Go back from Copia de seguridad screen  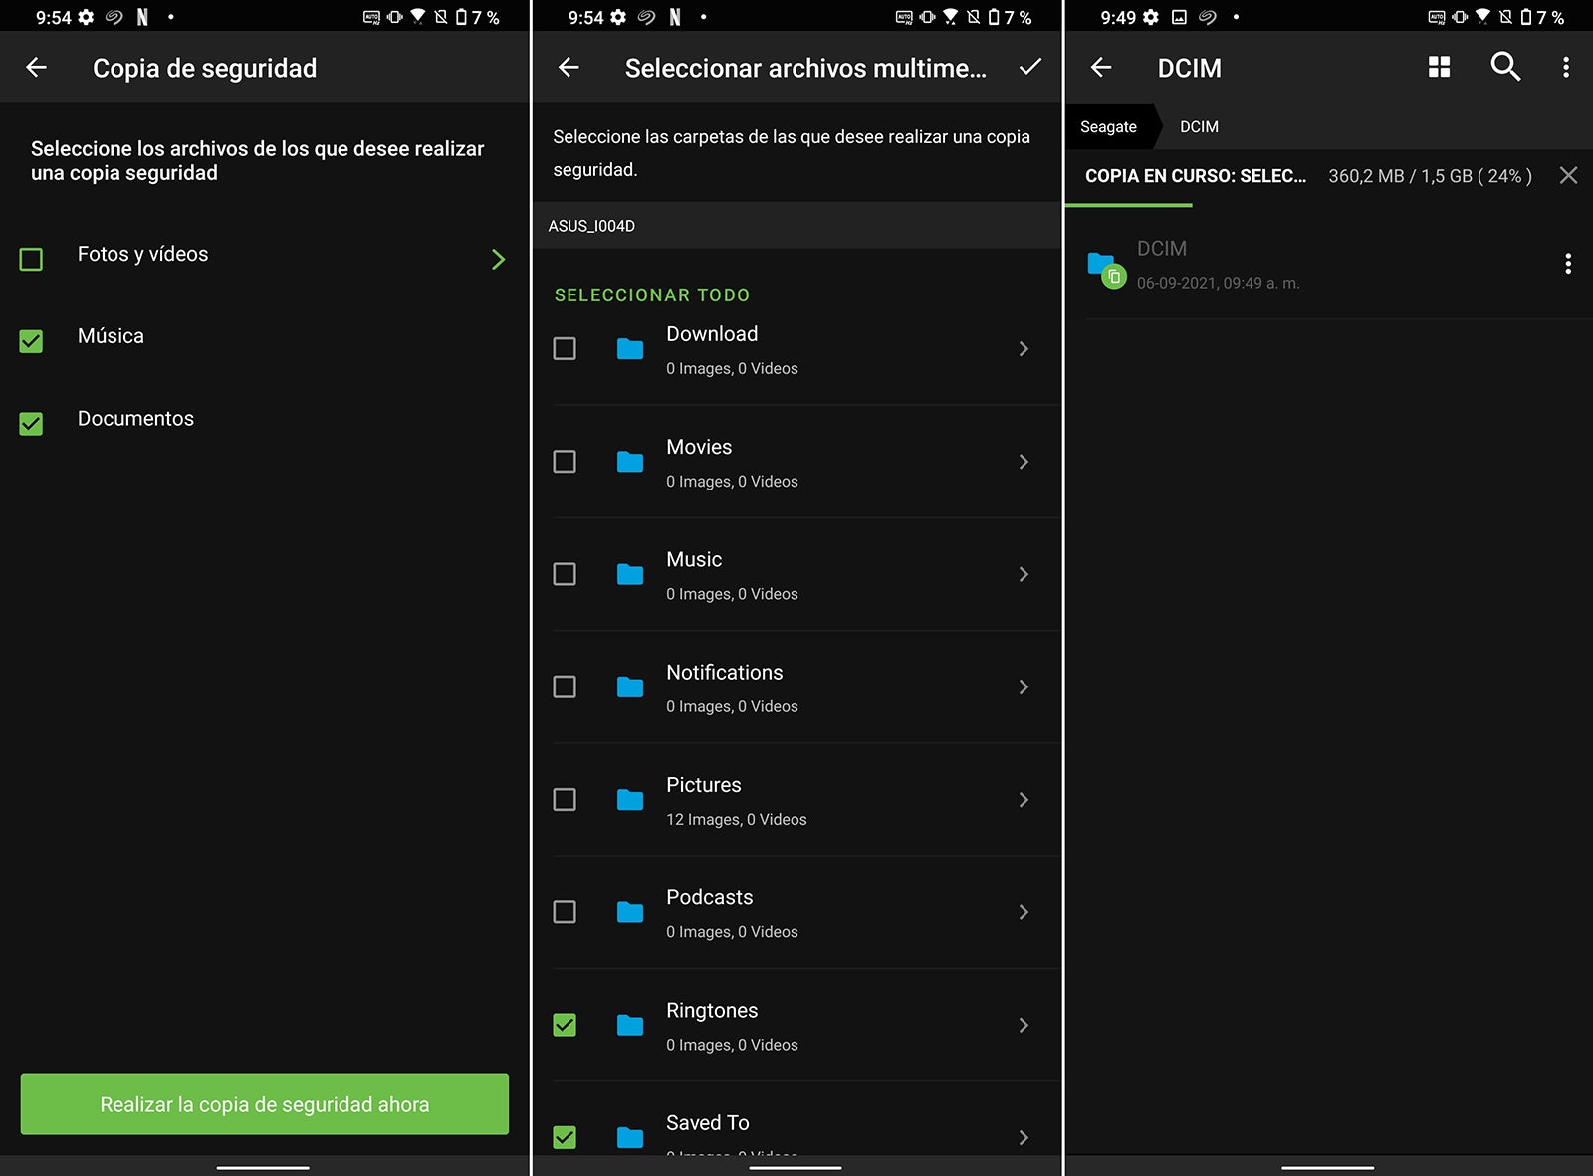[x=37, y=68]
